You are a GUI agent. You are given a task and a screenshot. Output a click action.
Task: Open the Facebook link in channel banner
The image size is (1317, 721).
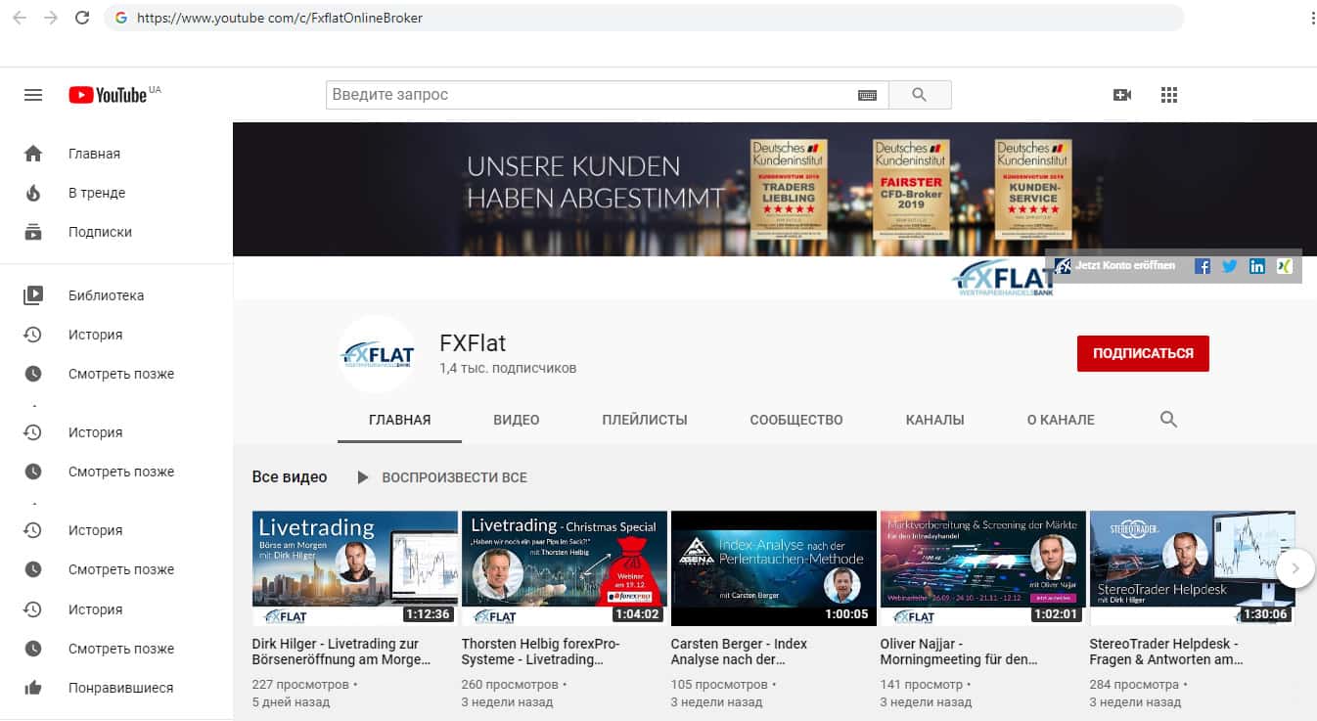pyautogui.click(x=1203, y=266)
